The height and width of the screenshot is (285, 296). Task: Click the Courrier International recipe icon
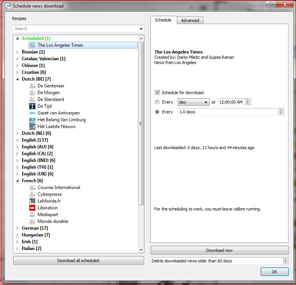click(32, 187)
